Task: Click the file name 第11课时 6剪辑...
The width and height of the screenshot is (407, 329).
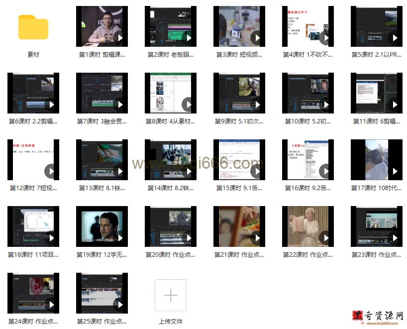Action: click(x=377, y=121)
